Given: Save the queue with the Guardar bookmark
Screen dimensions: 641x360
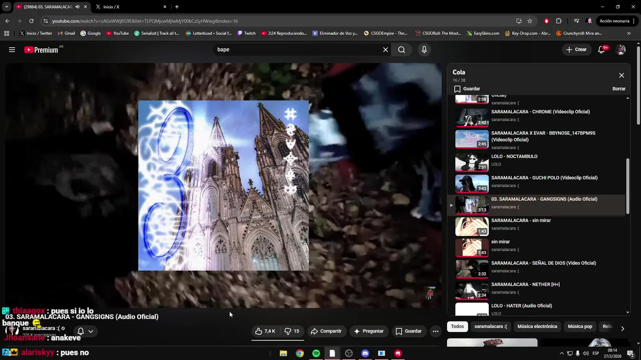Looking at the screenshot, I should click(x=467, y=88).
